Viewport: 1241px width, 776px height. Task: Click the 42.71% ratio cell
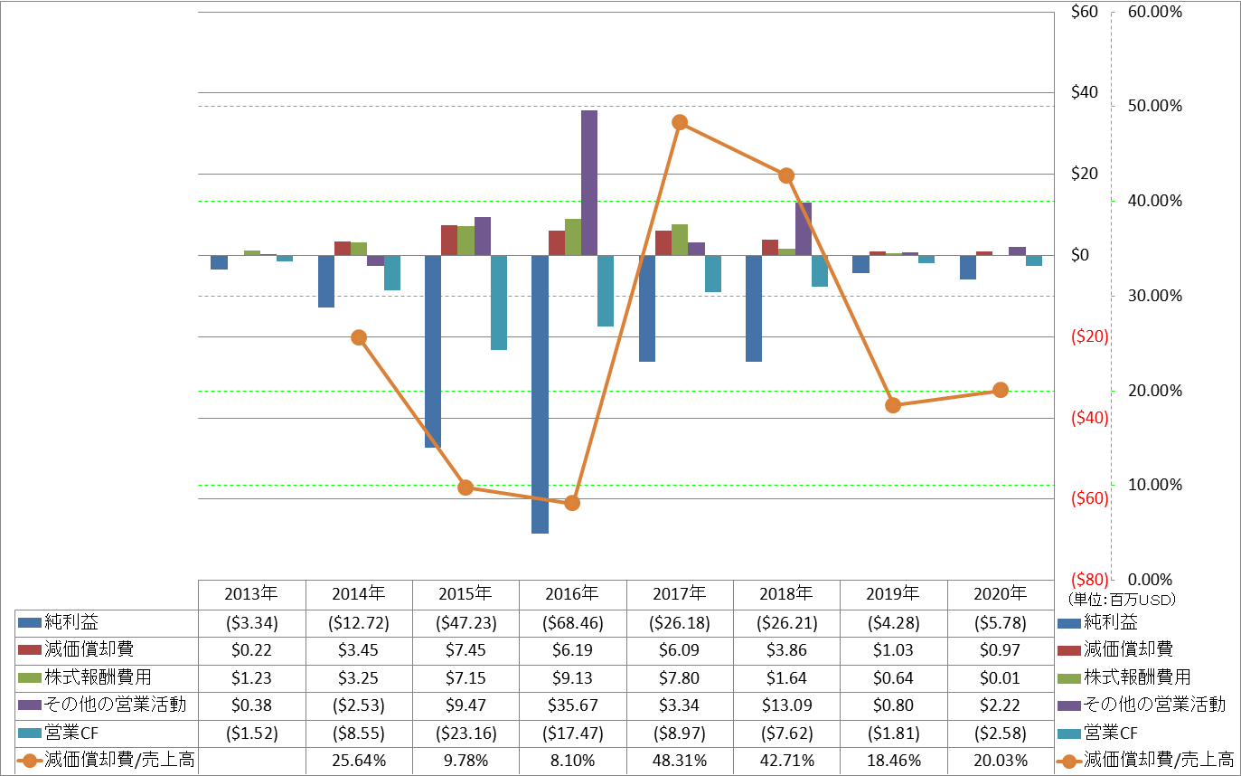(786, 761)
